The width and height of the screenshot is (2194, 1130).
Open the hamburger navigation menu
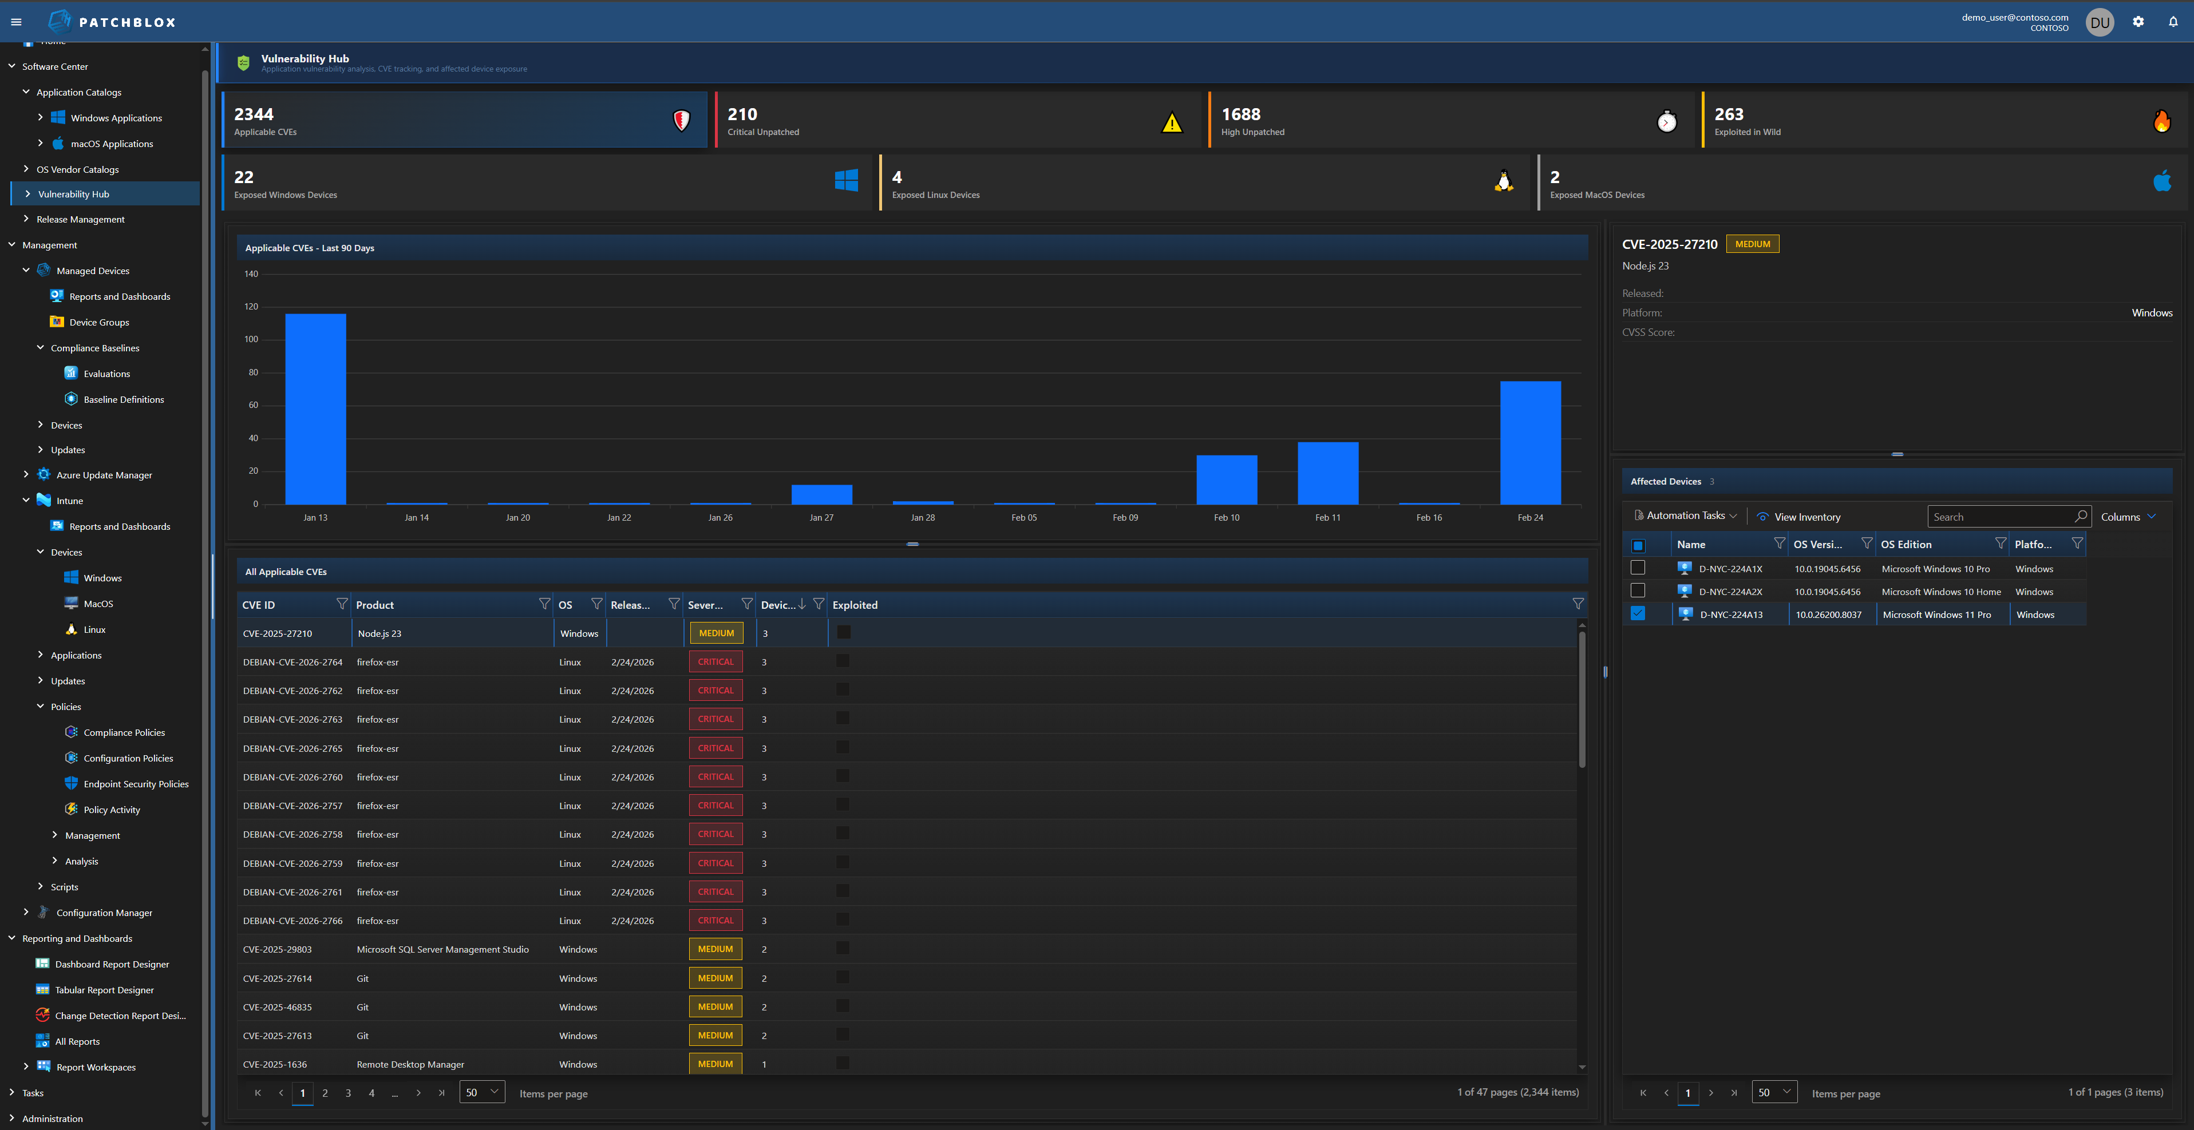pos(15,21)
